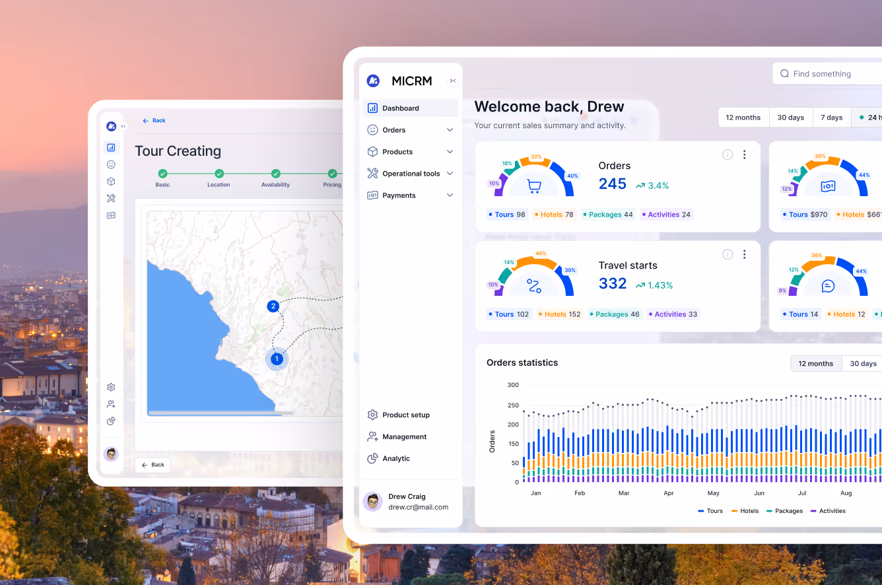The width and height of the screenshot is (882, 585).
Task: Click the Products cube icon in main sidebar
Action: click(372, 152)
